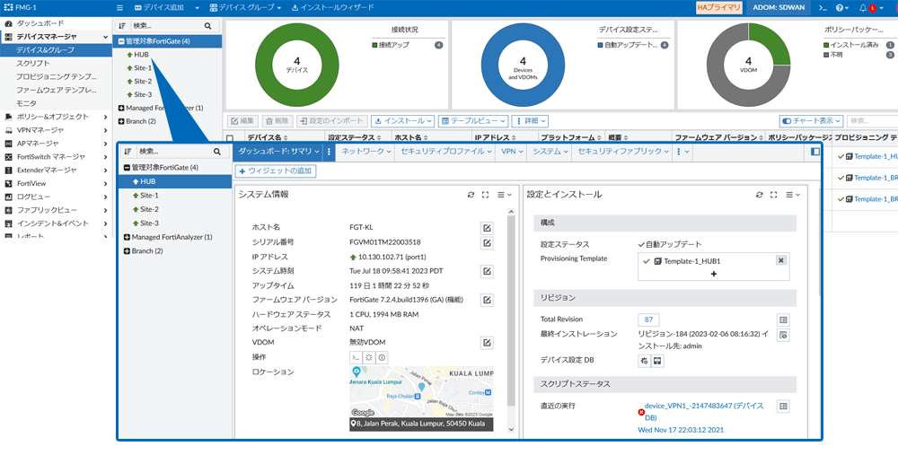898x455 pixels.
Task: Select the ダッシュボード:サマリ tab
Action: 277,152
